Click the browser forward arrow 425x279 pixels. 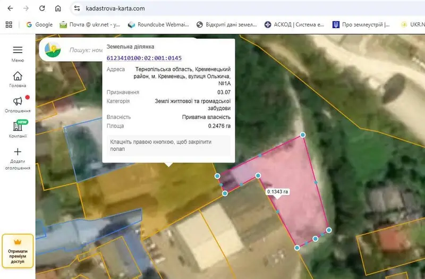click(26, 9)
